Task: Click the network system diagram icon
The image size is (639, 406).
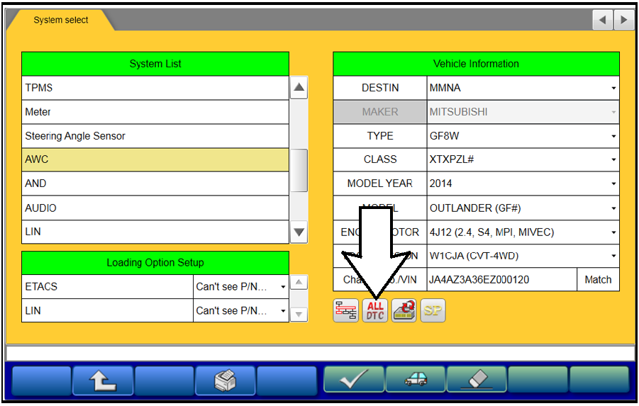Action: [x=346, y=310]
